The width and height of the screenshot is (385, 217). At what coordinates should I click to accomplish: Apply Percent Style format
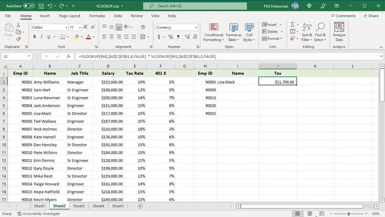171,37
